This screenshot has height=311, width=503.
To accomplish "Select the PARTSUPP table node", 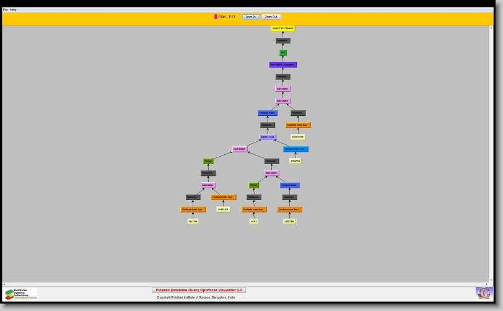I will (298, 137).
